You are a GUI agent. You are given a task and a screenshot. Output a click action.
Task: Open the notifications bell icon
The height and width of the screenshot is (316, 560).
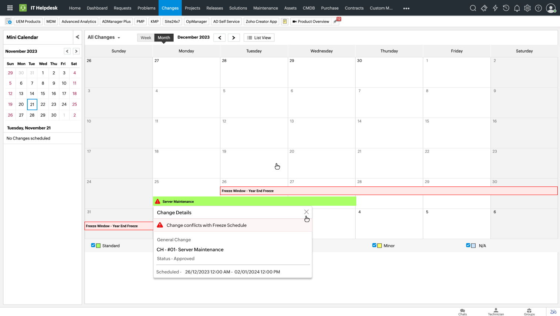pos(517,8)
